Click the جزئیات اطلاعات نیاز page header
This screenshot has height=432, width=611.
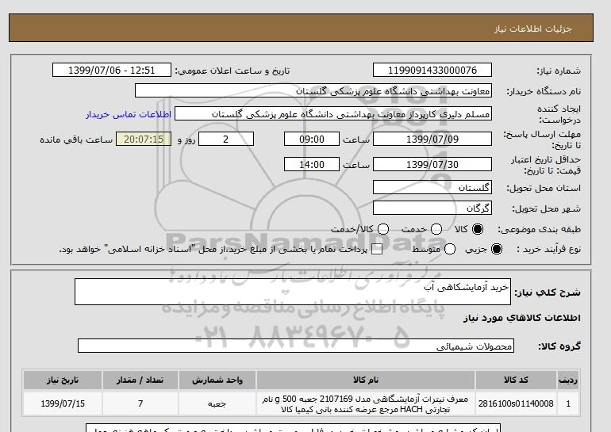pyautogui.click(x=532, y=29)
